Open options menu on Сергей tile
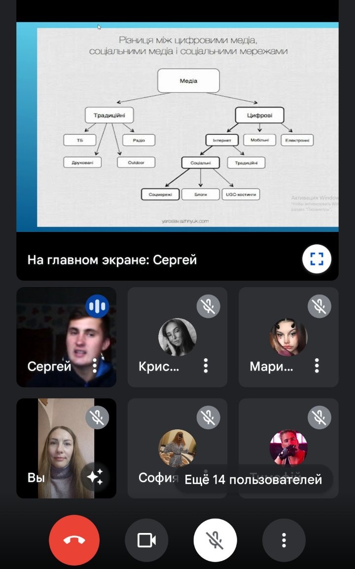 coord(95,365)
